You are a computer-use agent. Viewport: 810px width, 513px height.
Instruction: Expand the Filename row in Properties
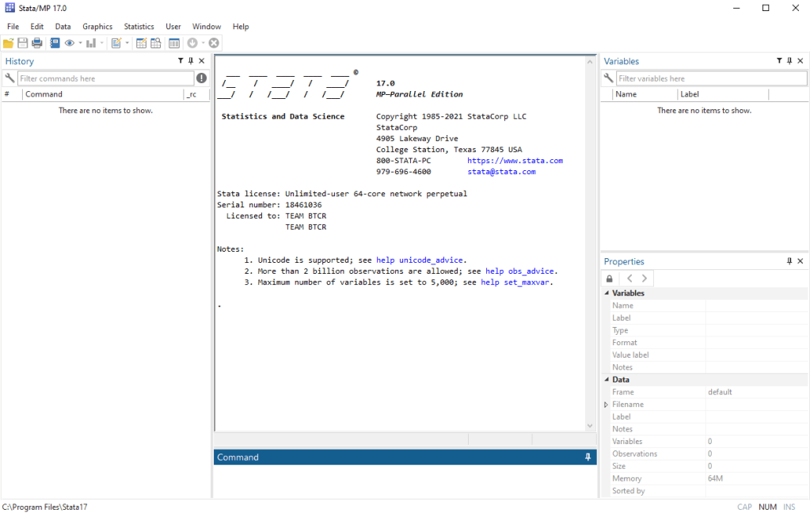[606, 405]
